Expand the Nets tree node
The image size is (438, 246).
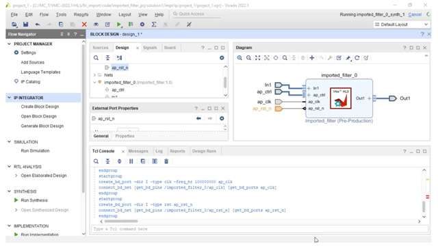[x=94, y=75]
